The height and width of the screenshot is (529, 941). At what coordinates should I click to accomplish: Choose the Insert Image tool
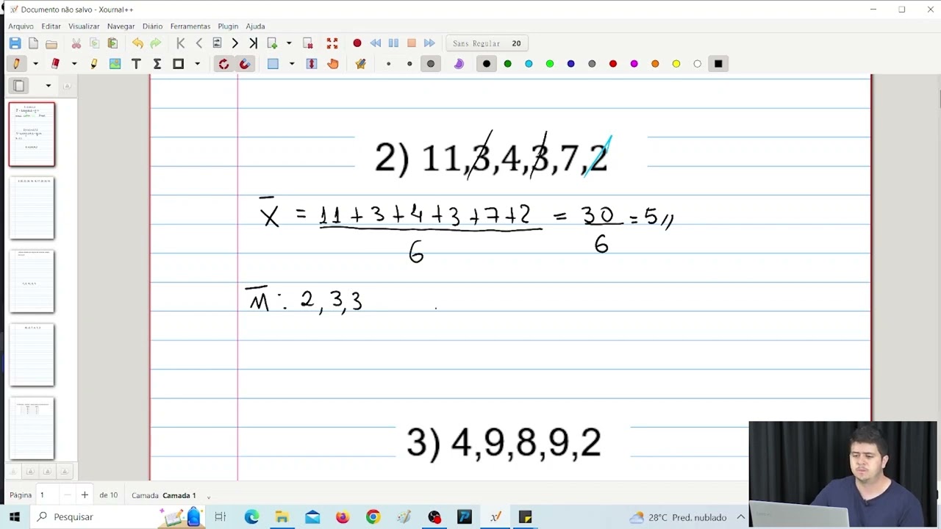click(115, 64)
